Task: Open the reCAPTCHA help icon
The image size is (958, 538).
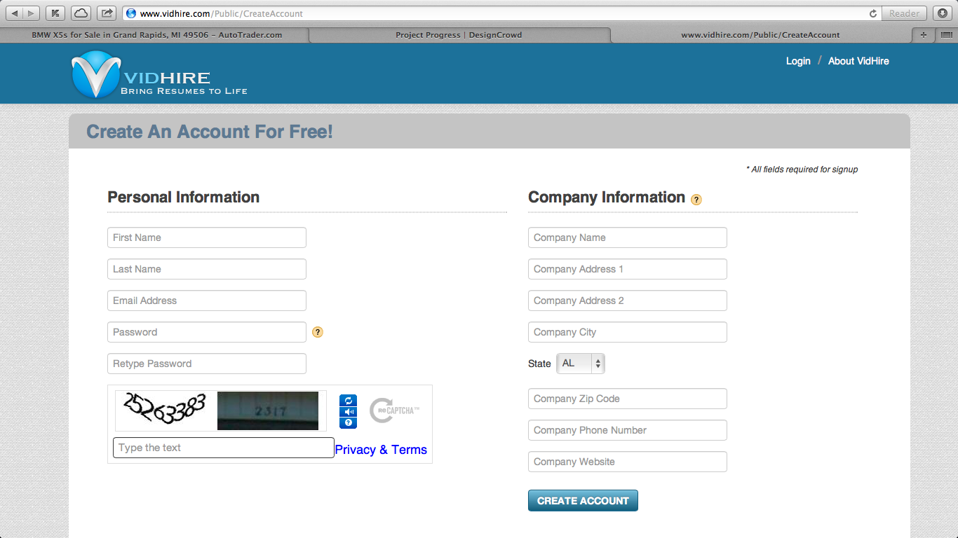Action: click(x=348, y=422)
